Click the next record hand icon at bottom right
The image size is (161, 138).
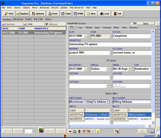(x=145, y=131)
